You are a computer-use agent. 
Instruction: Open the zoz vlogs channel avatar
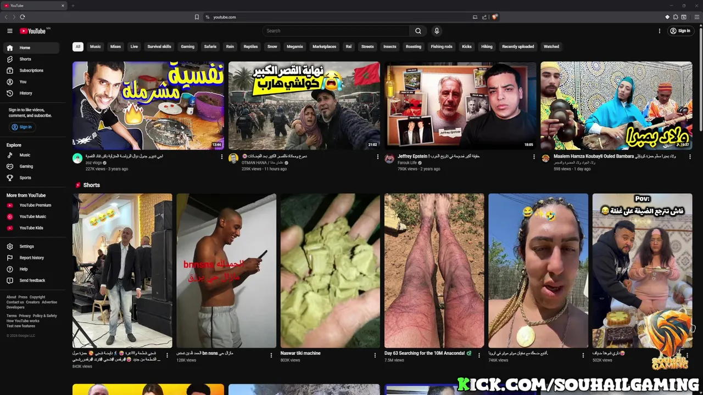[x=77, y=159]
